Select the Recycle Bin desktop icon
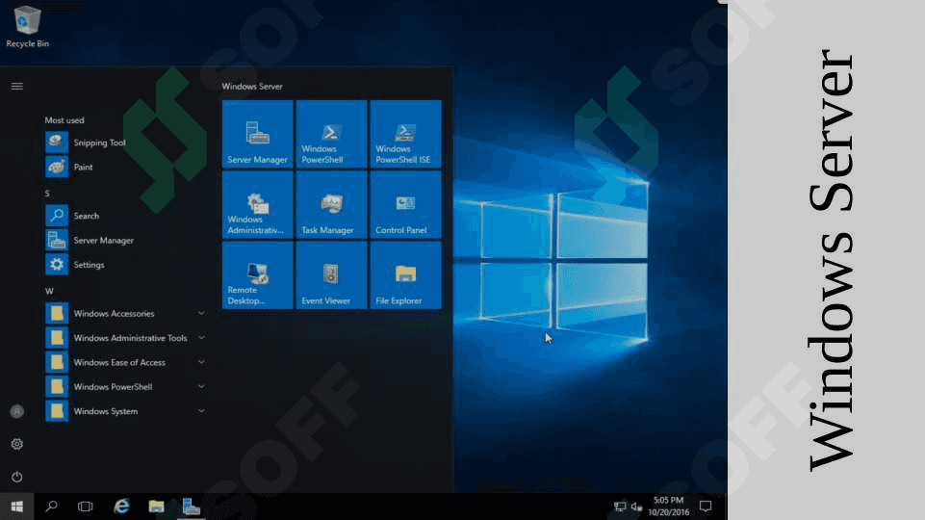925x520 pixels. [27, 27]
